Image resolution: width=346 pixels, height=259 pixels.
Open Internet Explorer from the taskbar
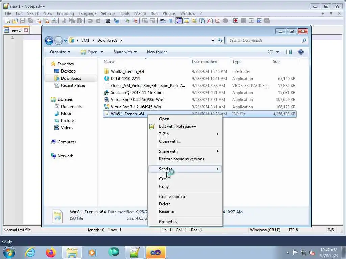point(30,252)
